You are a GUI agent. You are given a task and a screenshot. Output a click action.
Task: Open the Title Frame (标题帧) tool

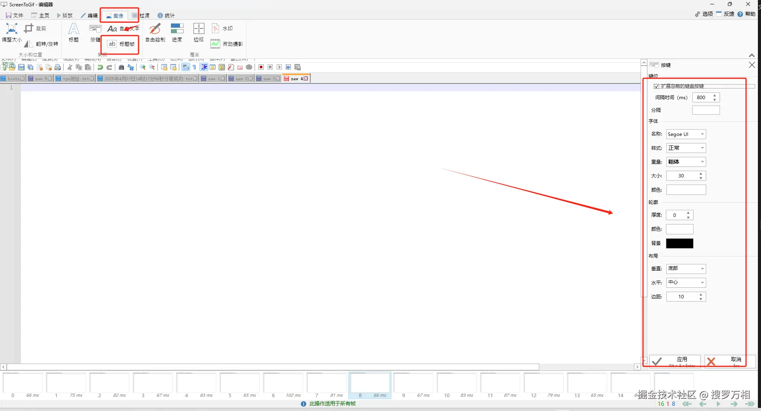[121, 44]
